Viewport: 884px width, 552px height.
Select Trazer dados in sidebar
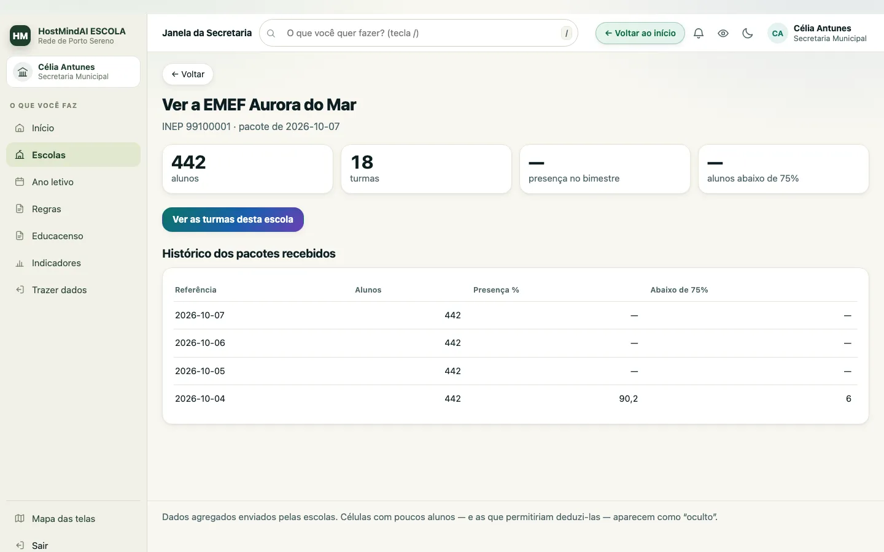click(73, 290)
